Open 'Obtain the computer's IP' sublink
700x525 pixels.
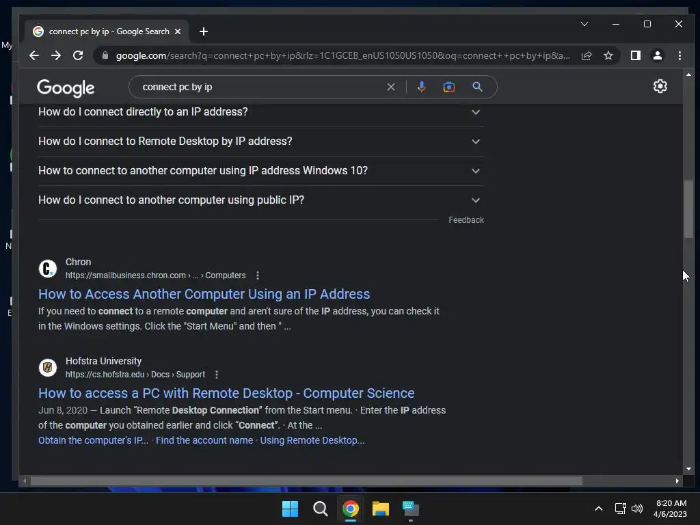click(93, 441)
